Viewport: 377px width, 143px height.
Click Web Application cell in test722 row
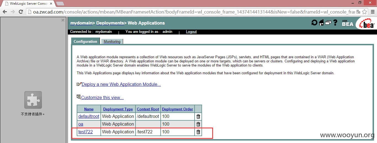118,132
